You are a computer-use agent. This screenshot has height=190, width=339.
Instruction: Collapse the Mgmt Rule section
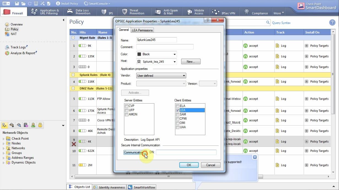click(73, 37)
